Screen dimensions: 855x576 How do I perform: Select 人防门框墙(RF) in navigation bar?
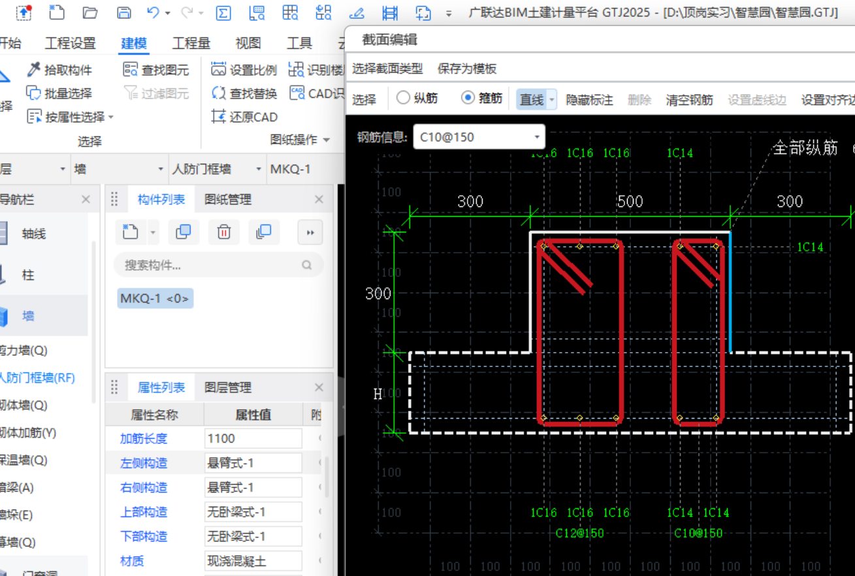pyautogui.click(x=37, y=377)
